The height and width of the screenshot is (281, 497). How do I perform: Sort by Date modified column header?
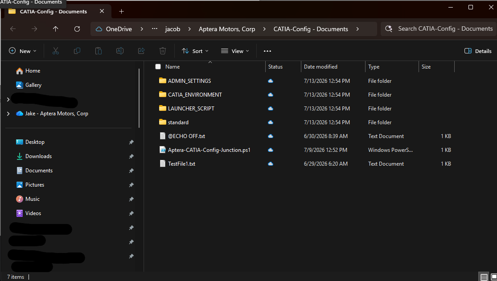[x=320, y=66]
